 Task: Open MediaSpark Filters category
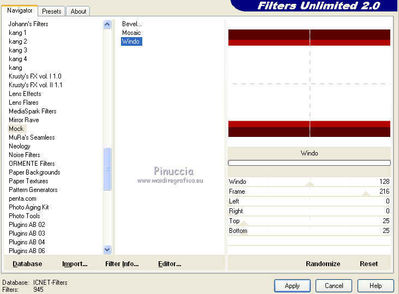click(x=32, y=111)
